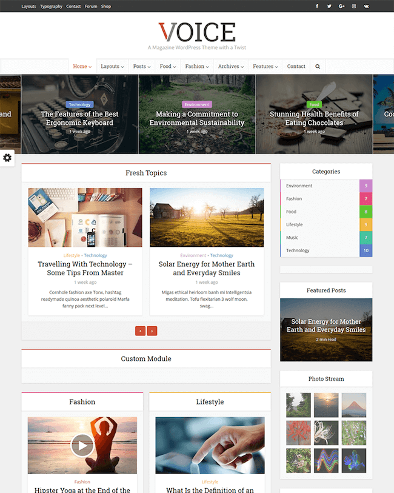Open the VK social icon

click(x=366, y=6)
